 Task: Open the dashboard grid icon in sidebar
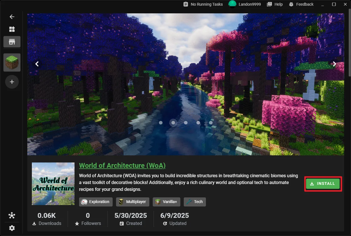coord(12,29)
